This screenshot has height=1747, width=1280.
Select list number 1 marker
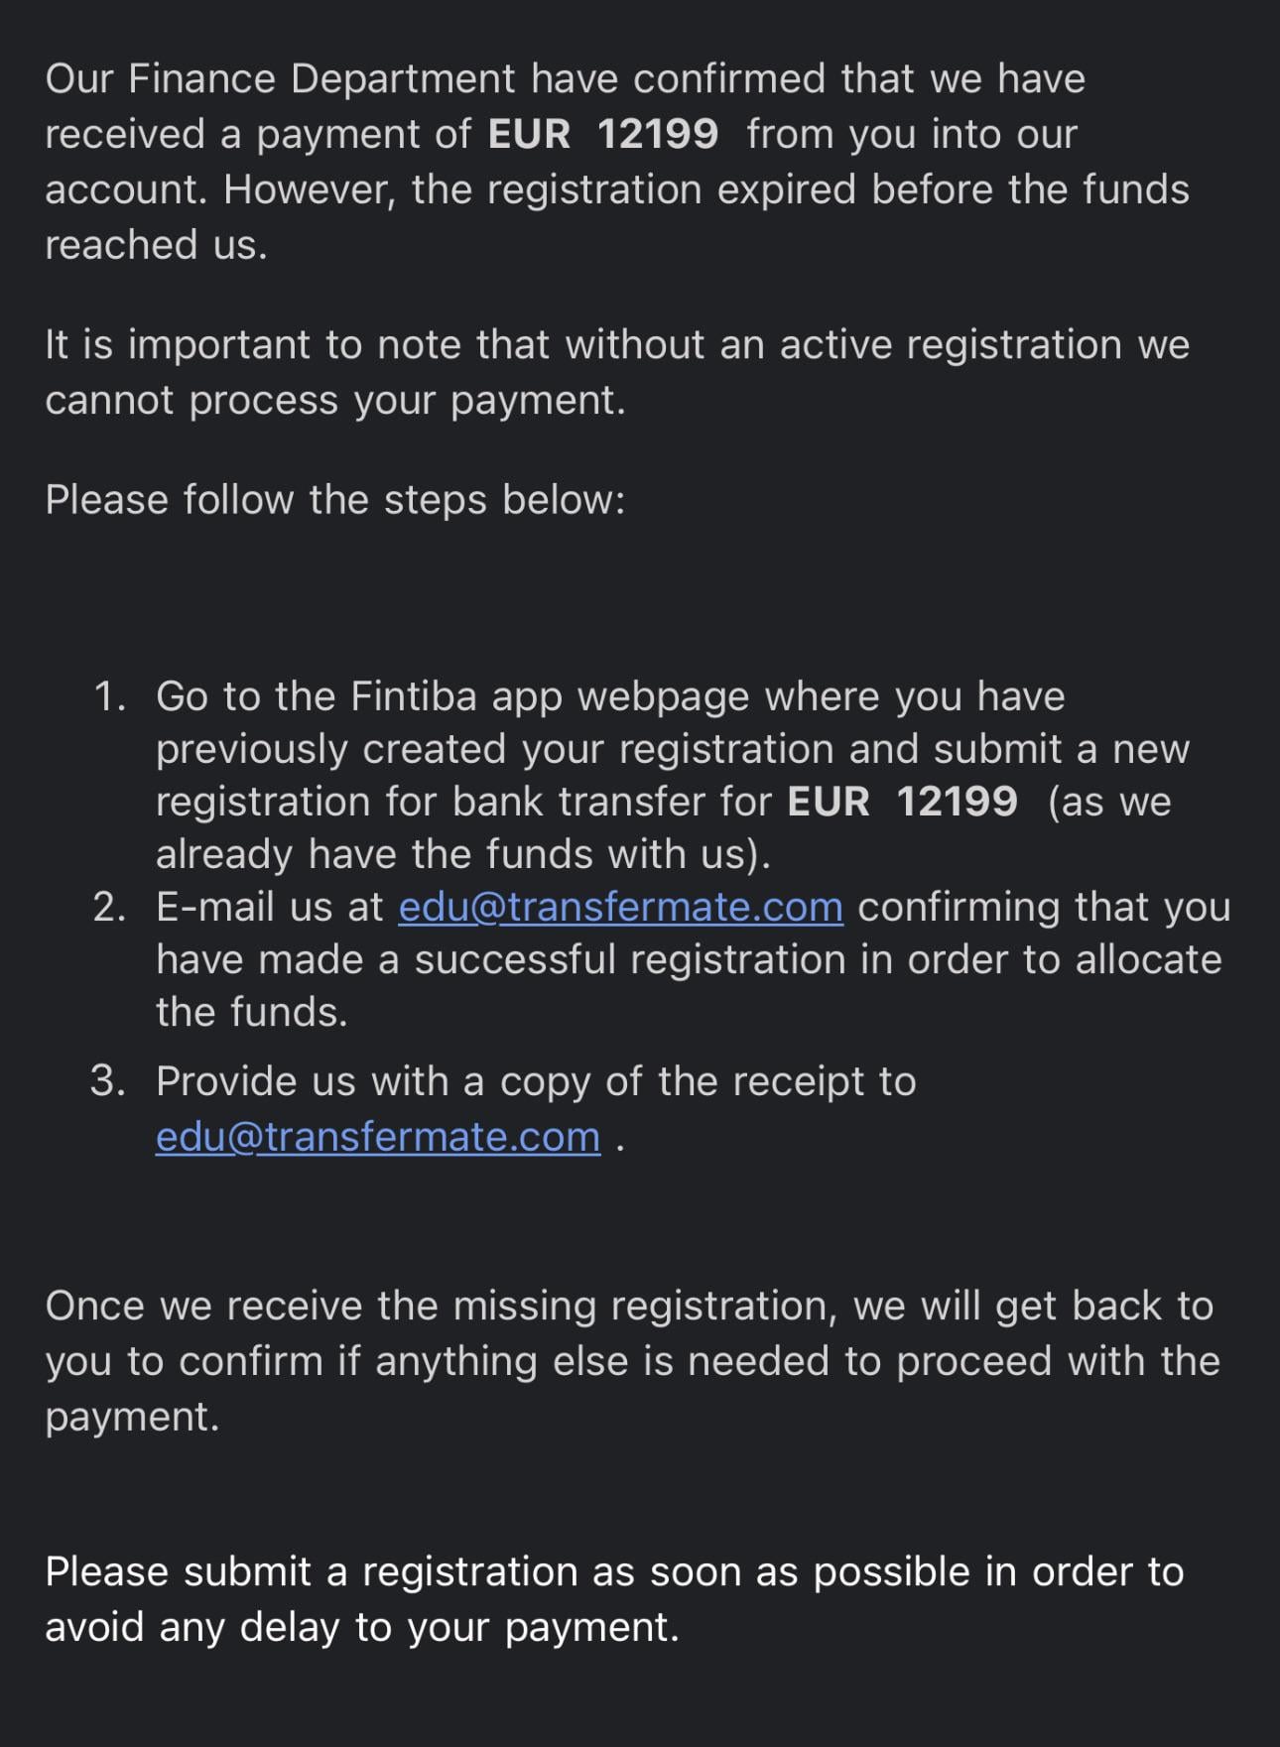(110, 696)
